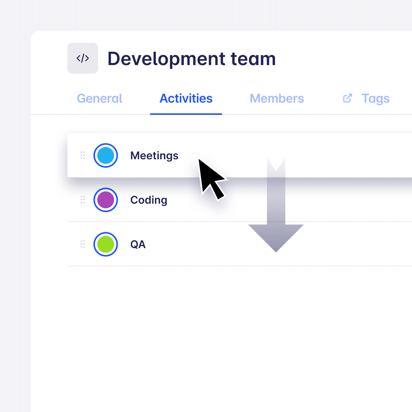Click the Coding row drag handle
The width and height of the screenshot is (412, 412).
pyautogui.click(x=82, y=200)
